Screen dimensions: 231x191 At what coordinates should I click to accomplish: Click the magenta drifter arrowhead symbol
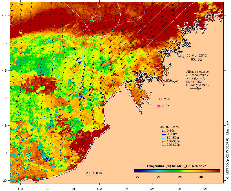pos(159,106)
